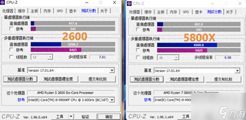
Task: Close the left CPU-Z window
Action: 115,2
